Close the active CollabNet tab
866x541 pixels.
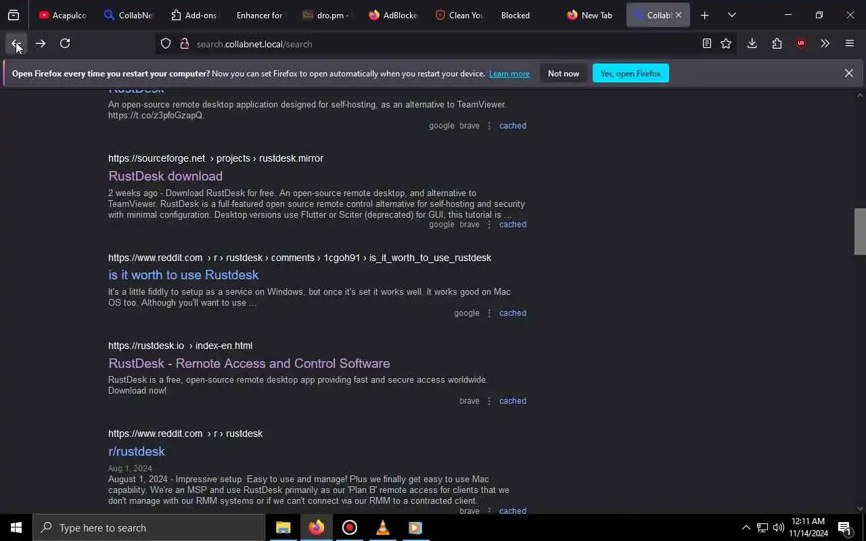click(x=679, y=15)
